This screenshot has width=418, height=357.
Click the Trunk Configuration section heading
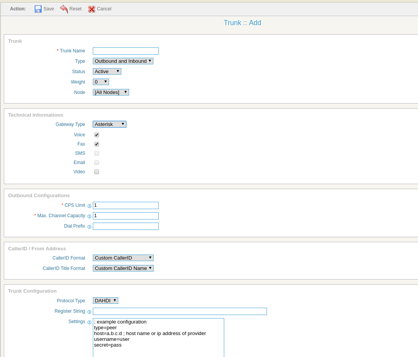[32, 291]
